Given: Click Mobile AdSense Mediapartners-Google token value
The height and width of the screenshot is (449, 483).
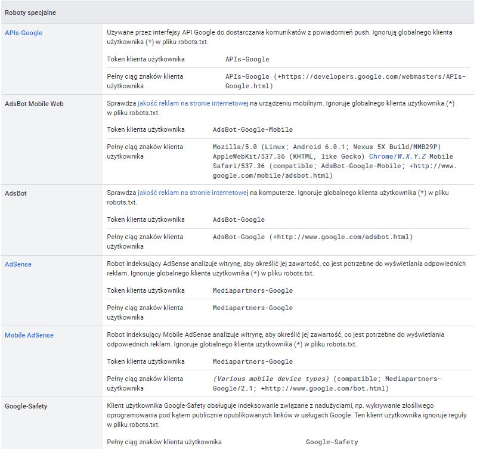Looking at the screenshot, I should coord(253,361).
